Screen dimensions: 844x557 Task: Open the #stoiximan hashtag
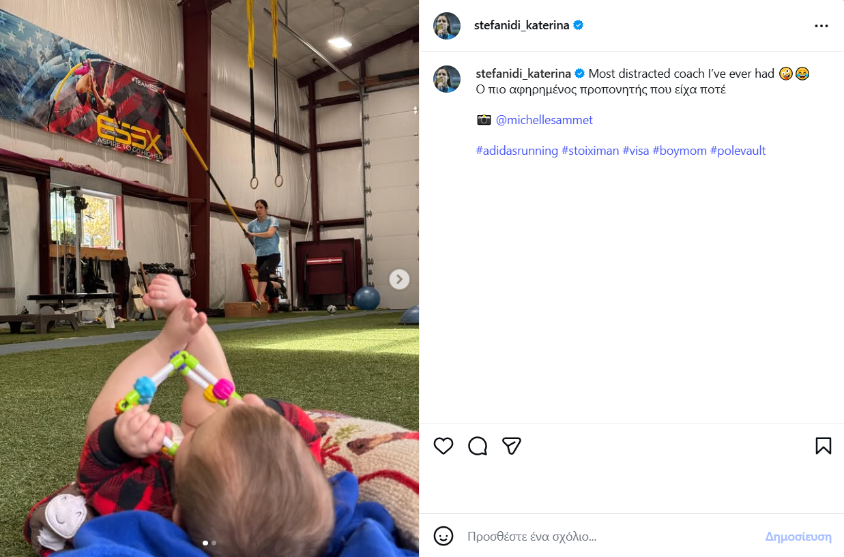coord(590,151)
